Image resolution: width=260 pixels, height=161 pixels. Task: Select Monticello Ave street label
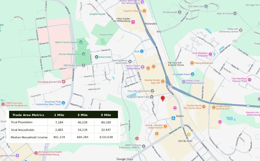175,131
